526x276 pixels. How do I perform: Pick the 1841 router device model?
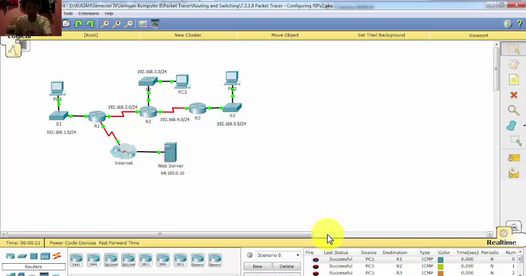(x=76, y=259)
